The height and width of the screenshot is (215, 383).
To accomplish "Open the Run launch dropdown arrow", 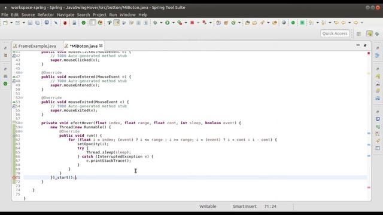I will click(x=174, y=23).
